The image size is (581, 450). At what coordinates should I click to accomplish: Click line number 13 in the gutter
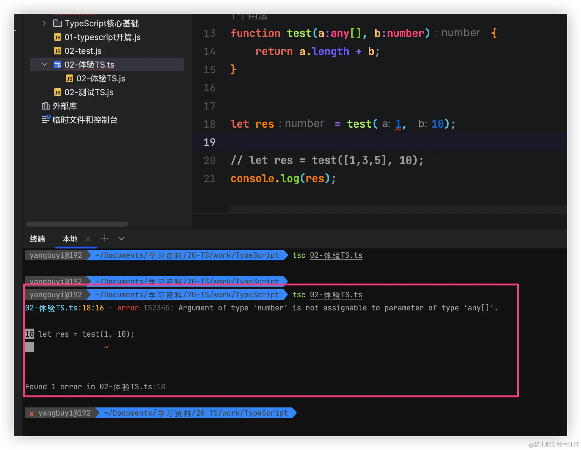[x=209, y=33]
